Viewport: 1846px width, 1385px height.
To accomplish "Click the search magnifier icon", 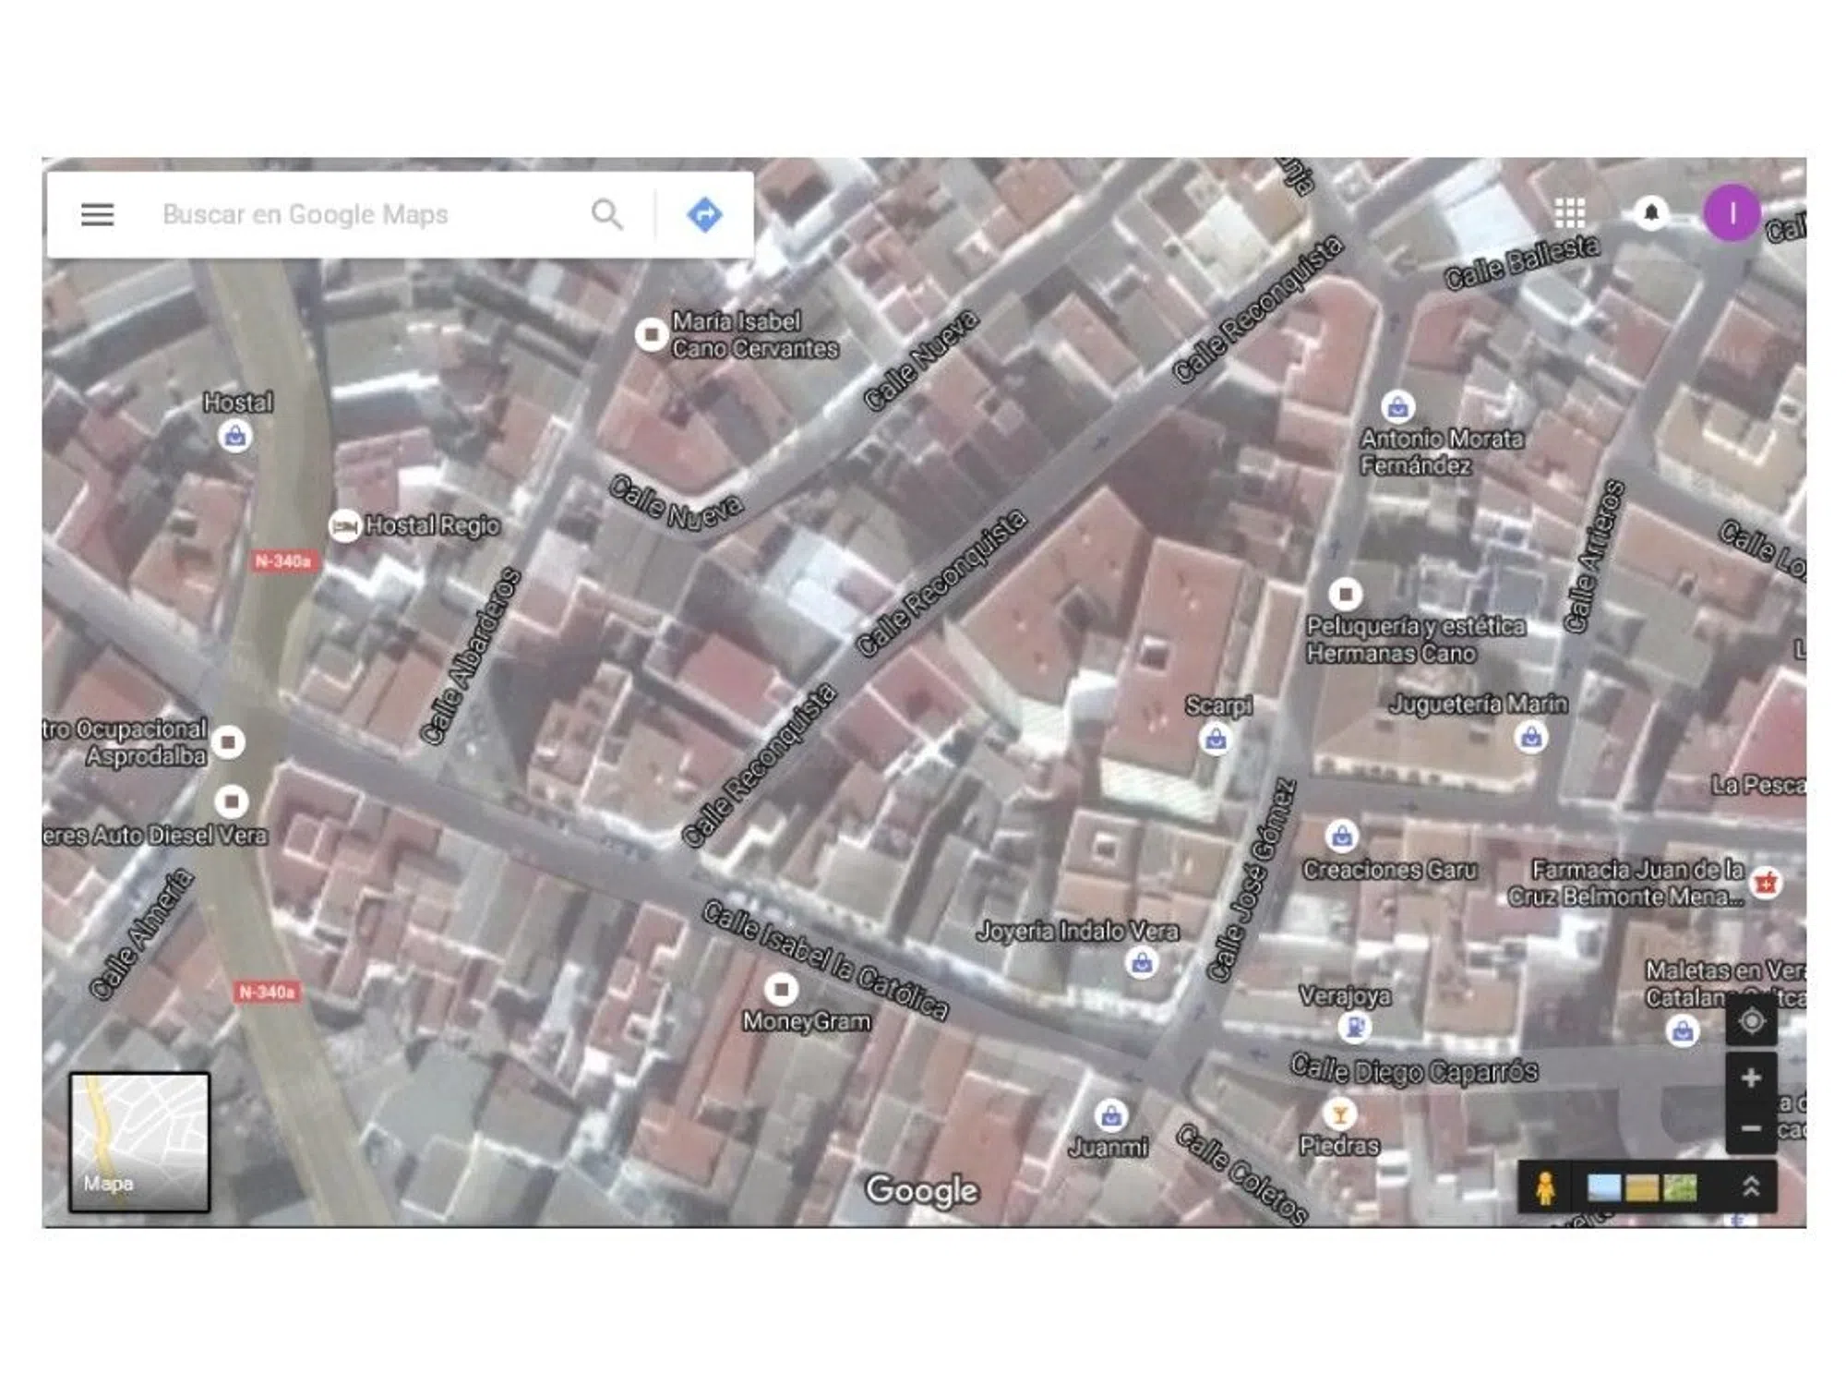I will coord(606,214).
